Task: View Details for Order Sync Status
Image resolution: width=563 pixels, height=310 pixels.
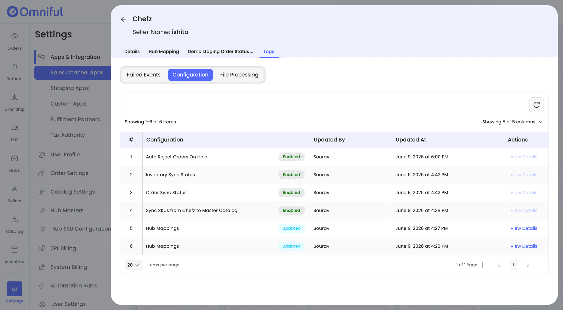Action: 524,193
